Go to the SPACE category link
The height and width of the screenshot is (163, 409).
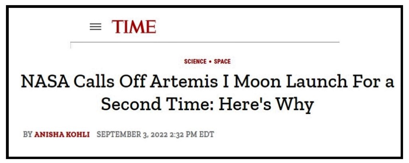222,62
